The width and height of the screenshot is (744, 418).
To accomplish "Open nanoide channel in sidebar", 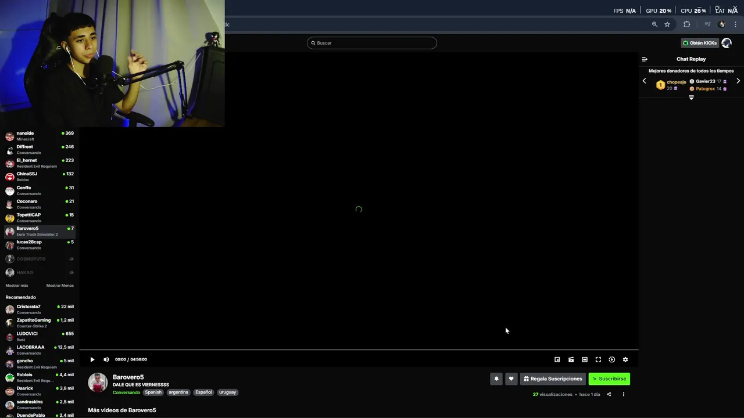I will [x=40, y=136].
